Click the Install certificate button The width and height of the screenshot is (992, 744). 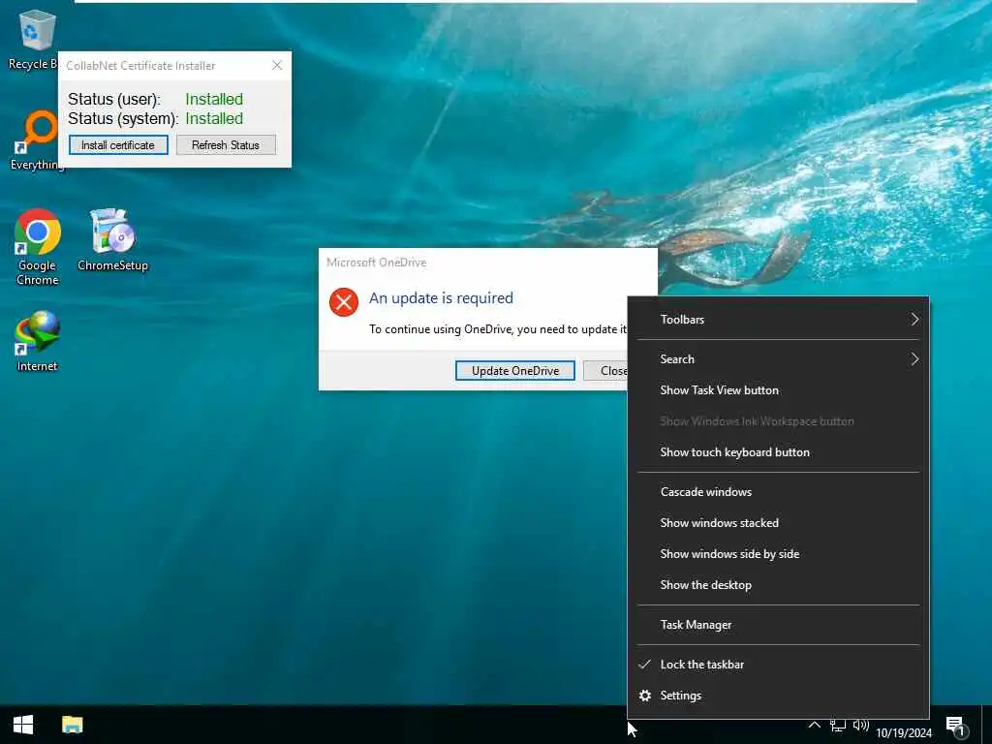point(118,145)
